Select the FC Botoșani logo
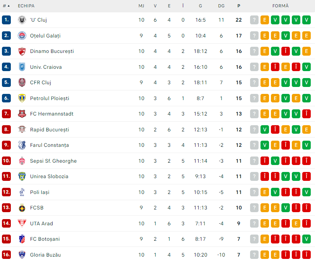Screen dimensions: 315x262 [22, 239]
